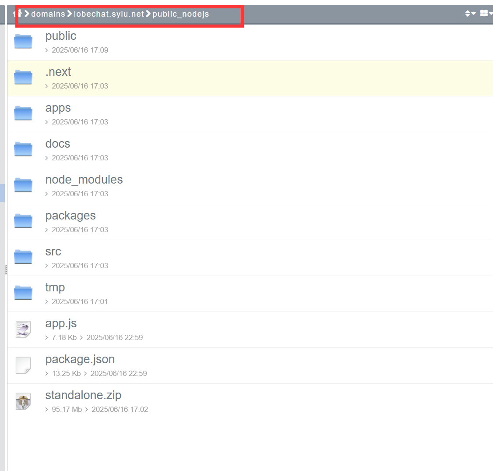Go to the home root breadcrumb icon
Image resolution: width=493 pixels, height=471 pixels.
point(17,14)
